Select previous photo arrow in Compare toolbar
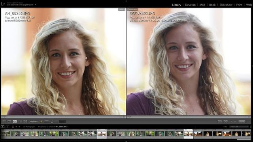The height and width of the screenshot is (142, 253). pyautogui.click(x=231, y=121)
